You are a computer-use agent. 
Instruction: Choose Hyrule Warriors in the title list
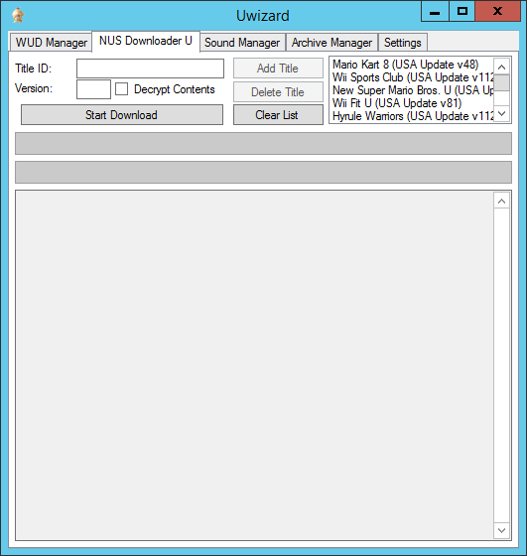tap(413, 116)
